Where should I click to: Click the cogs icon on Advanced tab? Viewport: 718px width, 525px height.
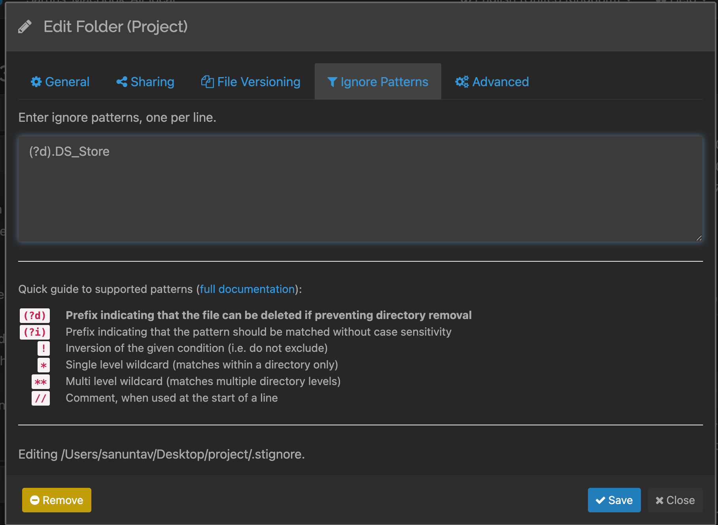(461, 82)
